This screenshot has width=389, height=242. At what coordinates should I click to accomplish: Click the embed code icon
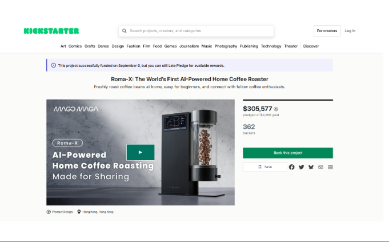coord(330,167)
